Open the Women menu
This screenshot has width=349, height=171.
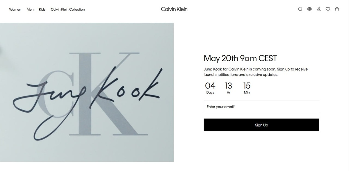click(x=15, y=9)
